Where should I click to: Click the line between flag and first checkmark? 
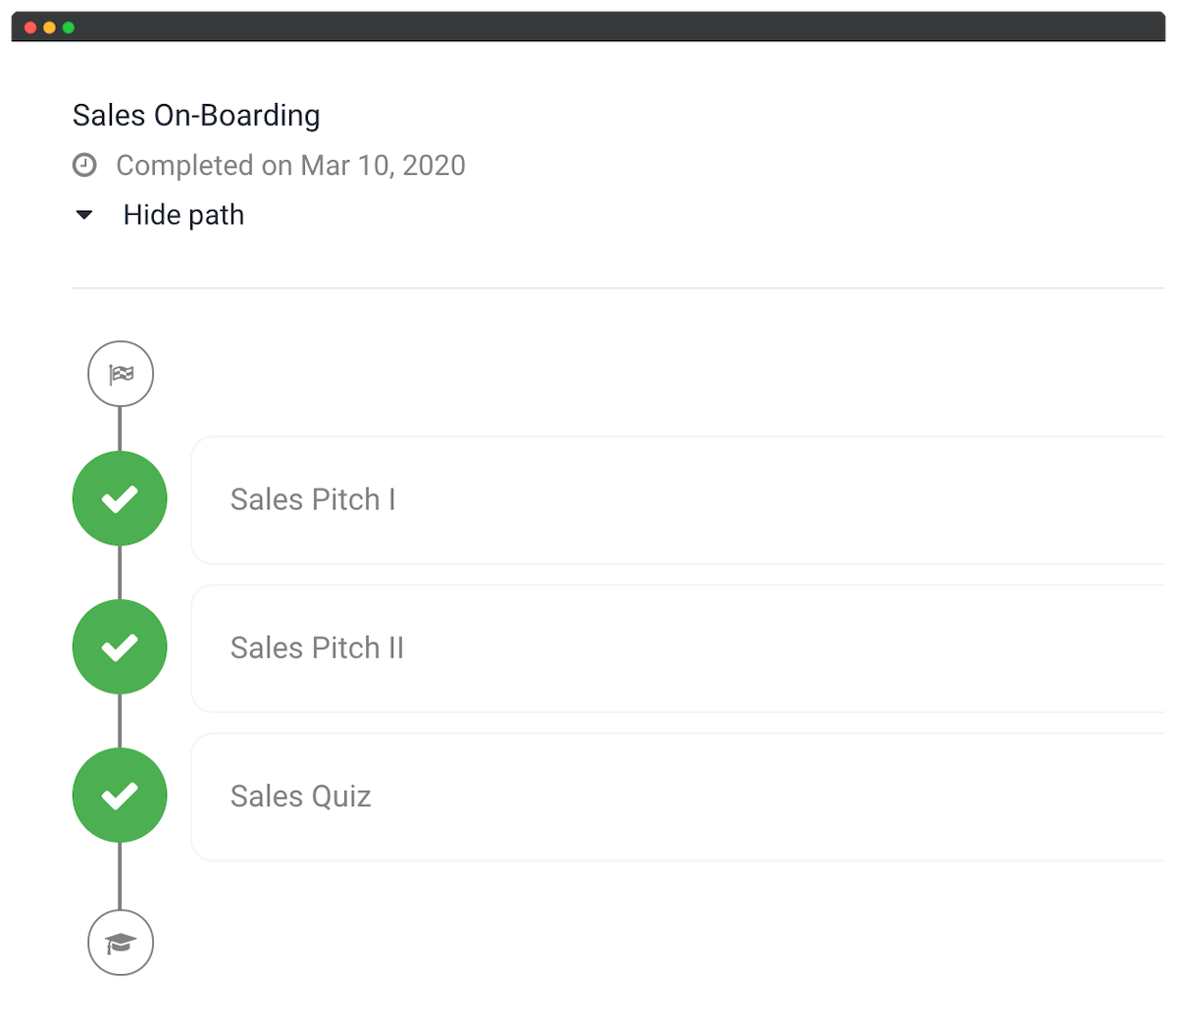point(120,429)
